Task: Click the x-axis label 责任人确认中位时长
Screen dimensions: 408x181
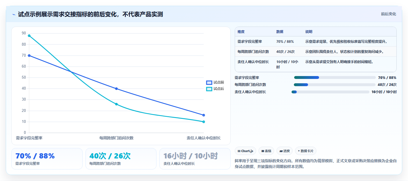Action: 204,138
